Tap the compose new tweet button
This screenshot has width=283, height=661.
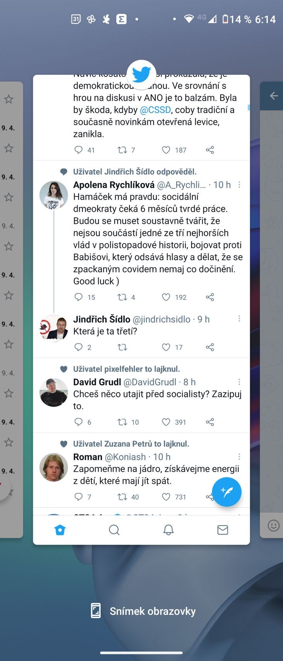[x=227, y=492]
